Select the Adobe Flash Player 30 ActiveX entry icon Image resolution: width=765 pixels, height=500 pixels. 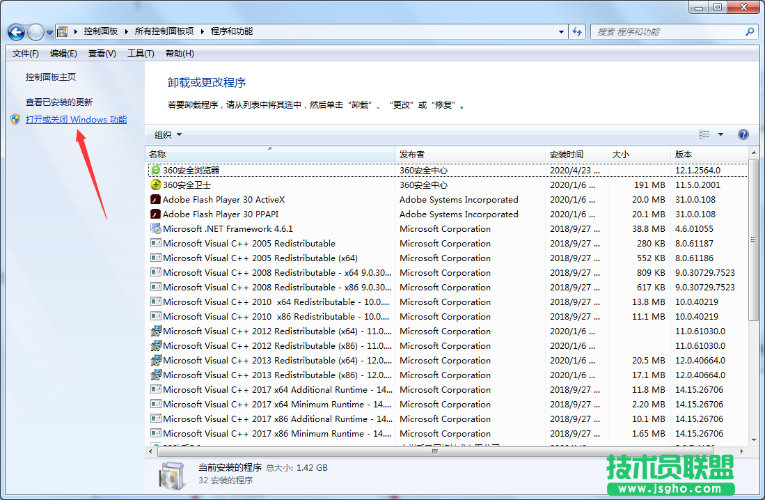pyautogui.click(x=155, y=199)
